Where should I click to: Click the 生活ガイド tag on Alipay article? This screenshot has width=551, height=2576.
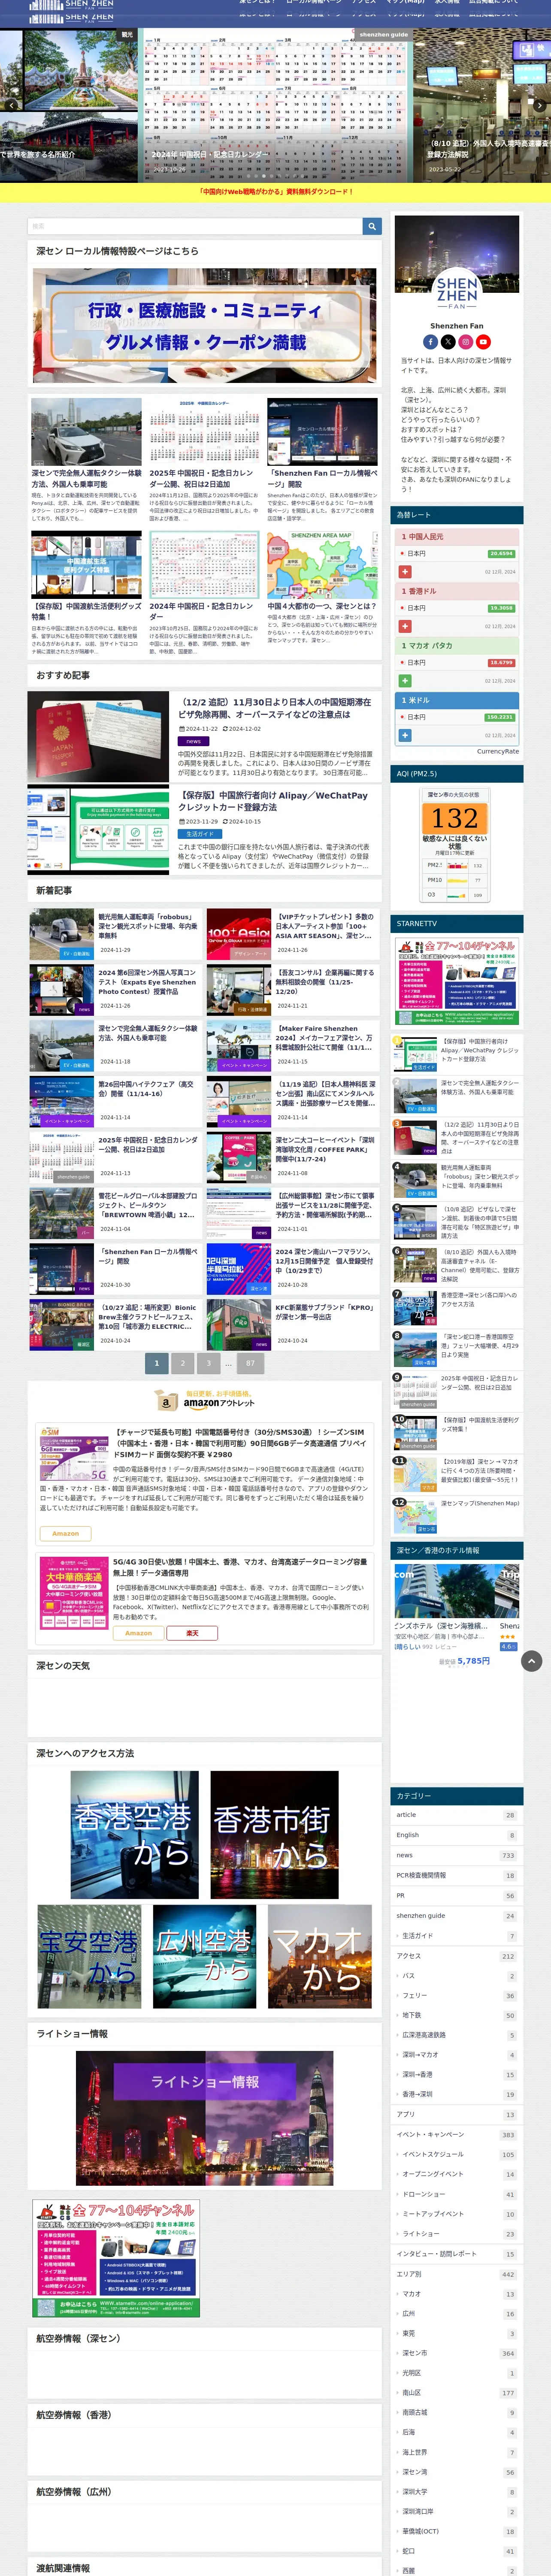pos(200,834)
